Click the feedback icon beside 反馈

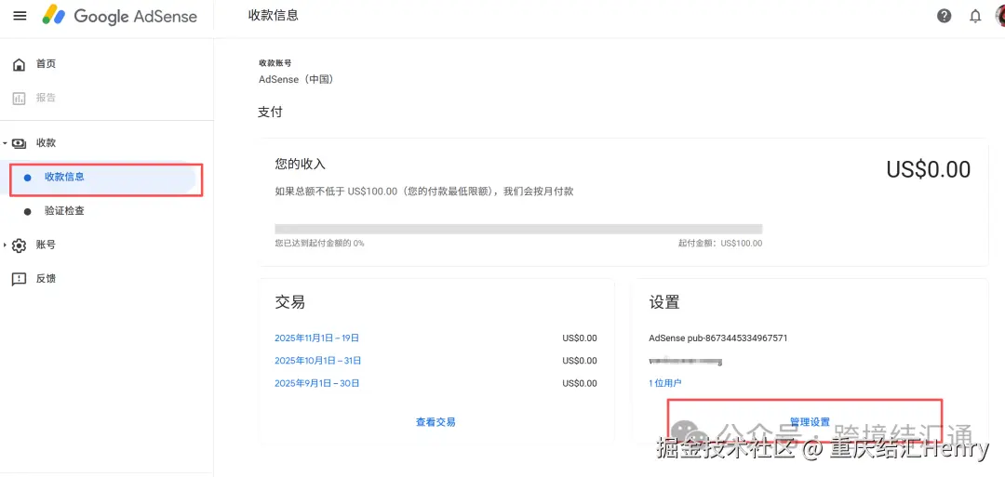(20, 279)
